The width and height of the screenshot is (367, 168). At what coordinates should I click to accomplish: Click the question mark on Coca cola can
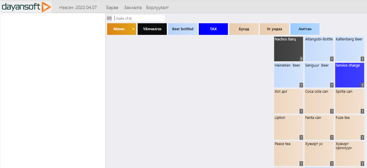point(332,111)
